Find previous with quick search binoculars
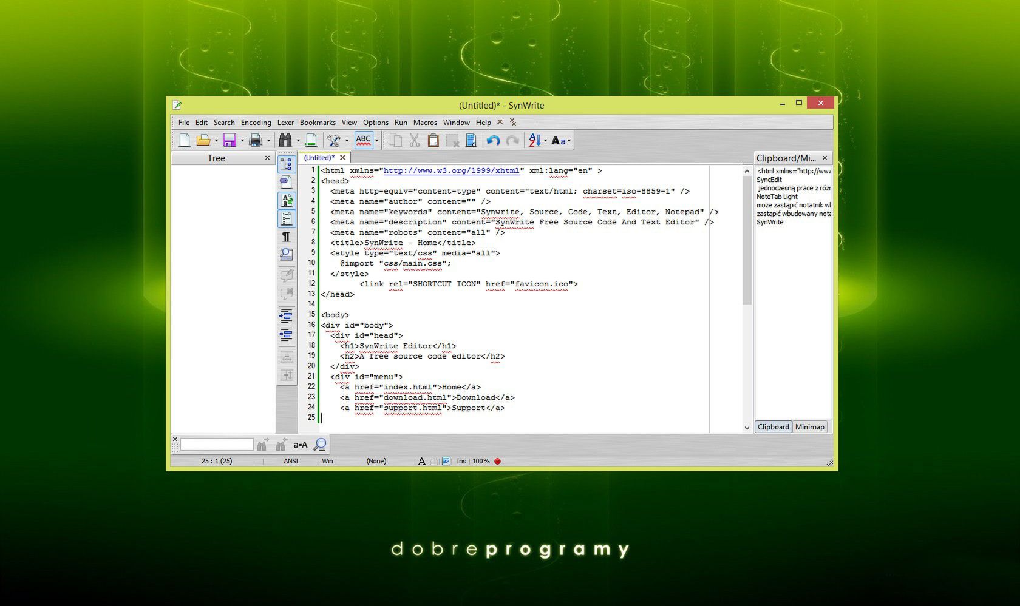This screenshot has width=1020, height=606. [281, 445]
